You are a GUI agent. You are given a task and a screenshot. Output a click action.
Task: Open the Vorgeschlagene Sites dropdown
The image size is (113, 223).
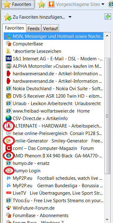(x=103, y=4)
